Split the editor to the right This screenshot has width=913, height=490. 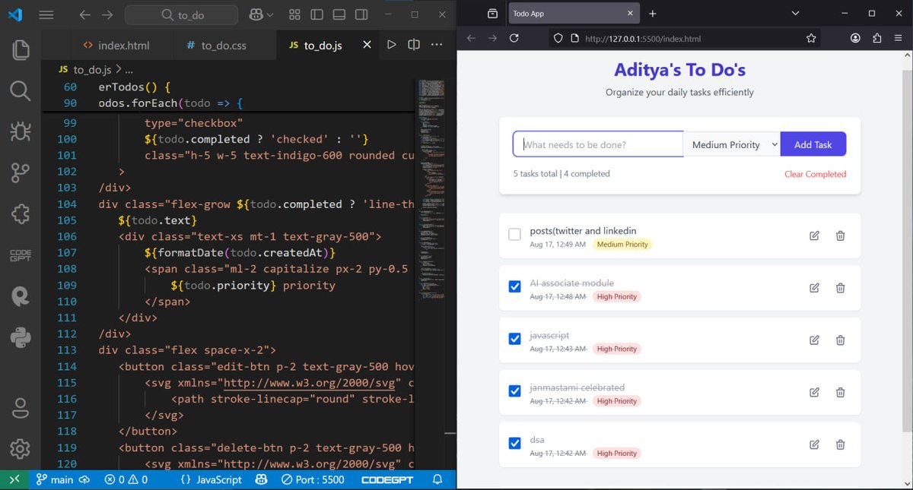click(414, 45)
